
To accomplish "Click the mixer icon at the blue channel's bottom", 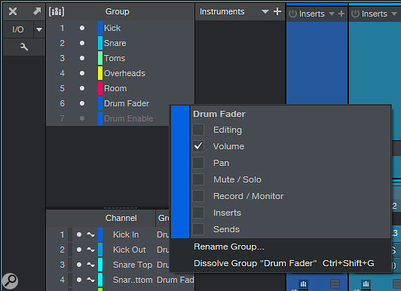I will 303,283.
